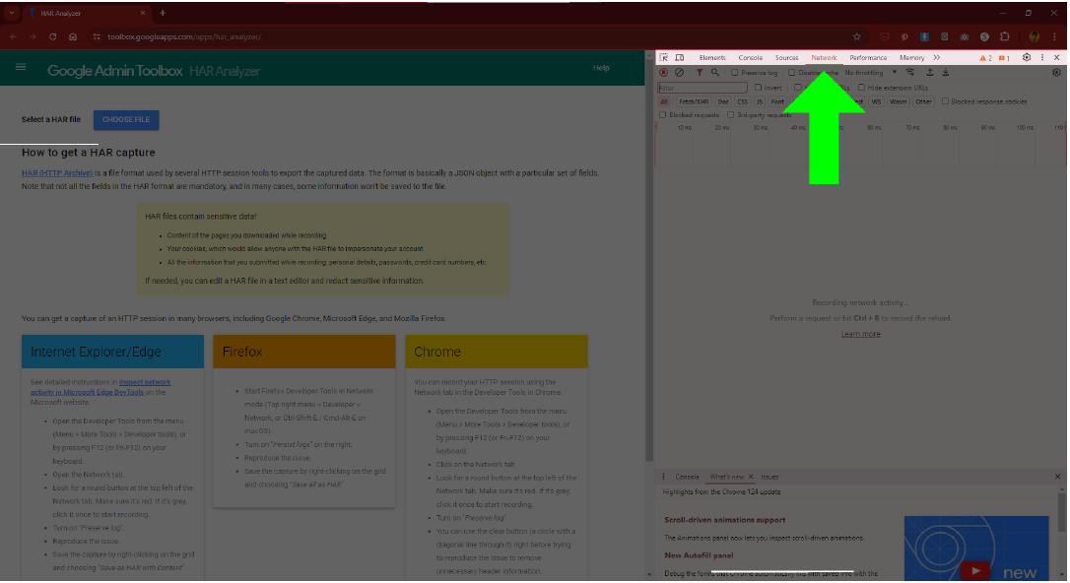Screen dimensions: 1070x583
Task: Click the record network log button
Action: pyautogui.click(x=663, y=73)
